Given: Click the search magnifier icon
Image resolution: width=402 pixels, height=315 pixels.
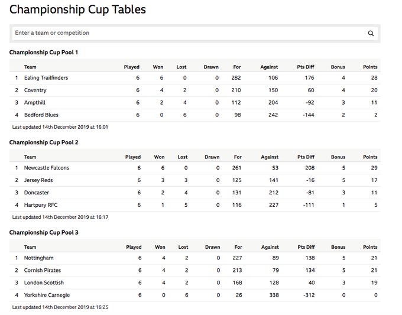Looking at the screenshot, I should coord(371,33).
